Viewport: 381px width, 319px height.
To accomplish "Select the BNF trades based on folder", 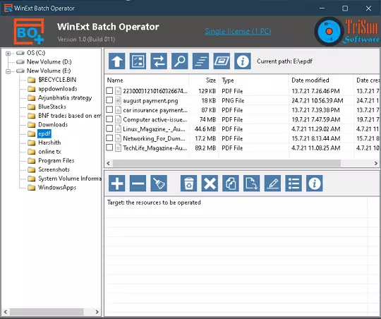I will point(69,116).
